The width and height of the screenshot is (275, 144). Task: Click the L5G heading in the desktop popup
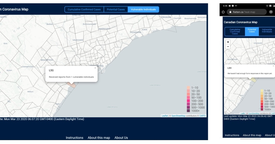[51, 70]
